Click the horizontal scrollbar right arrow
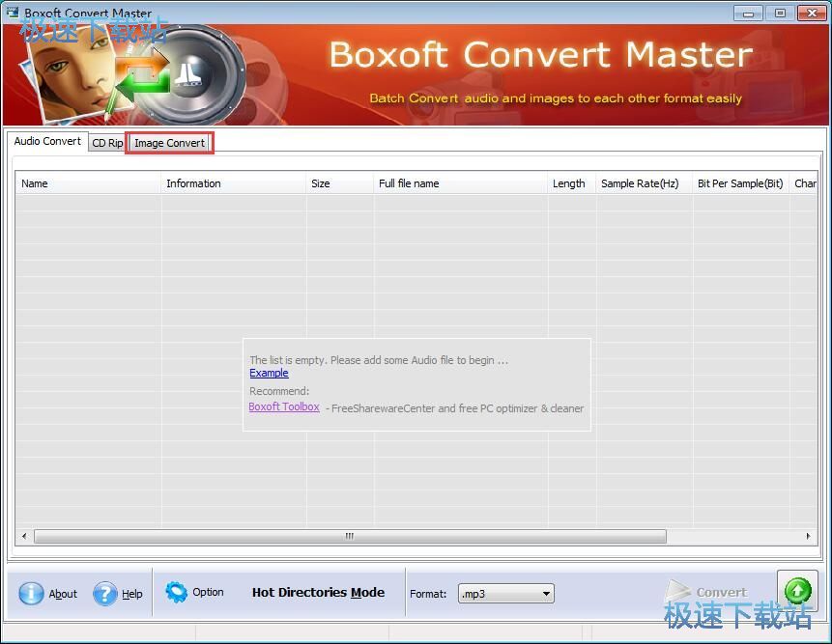Screen dimensions: 832x644 coord(808,537)
